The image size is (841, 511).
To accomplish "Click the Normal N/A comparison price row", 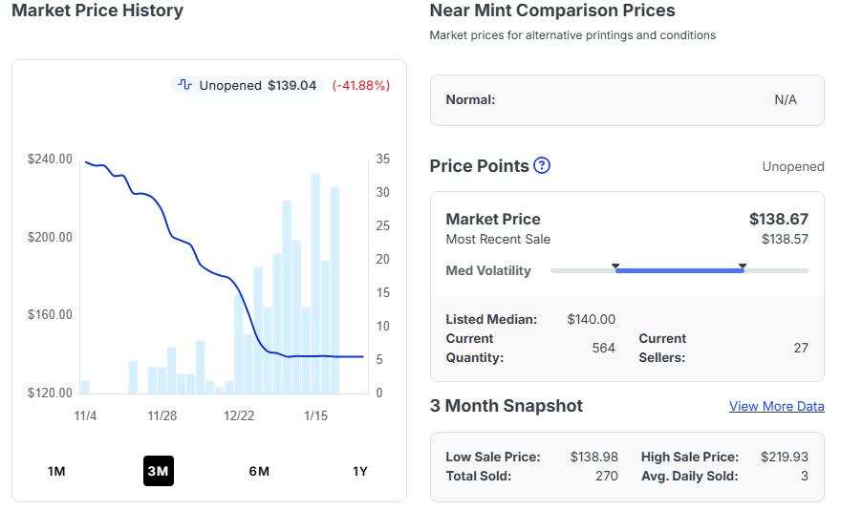I will pyautogui.click(x=627, y=99).
